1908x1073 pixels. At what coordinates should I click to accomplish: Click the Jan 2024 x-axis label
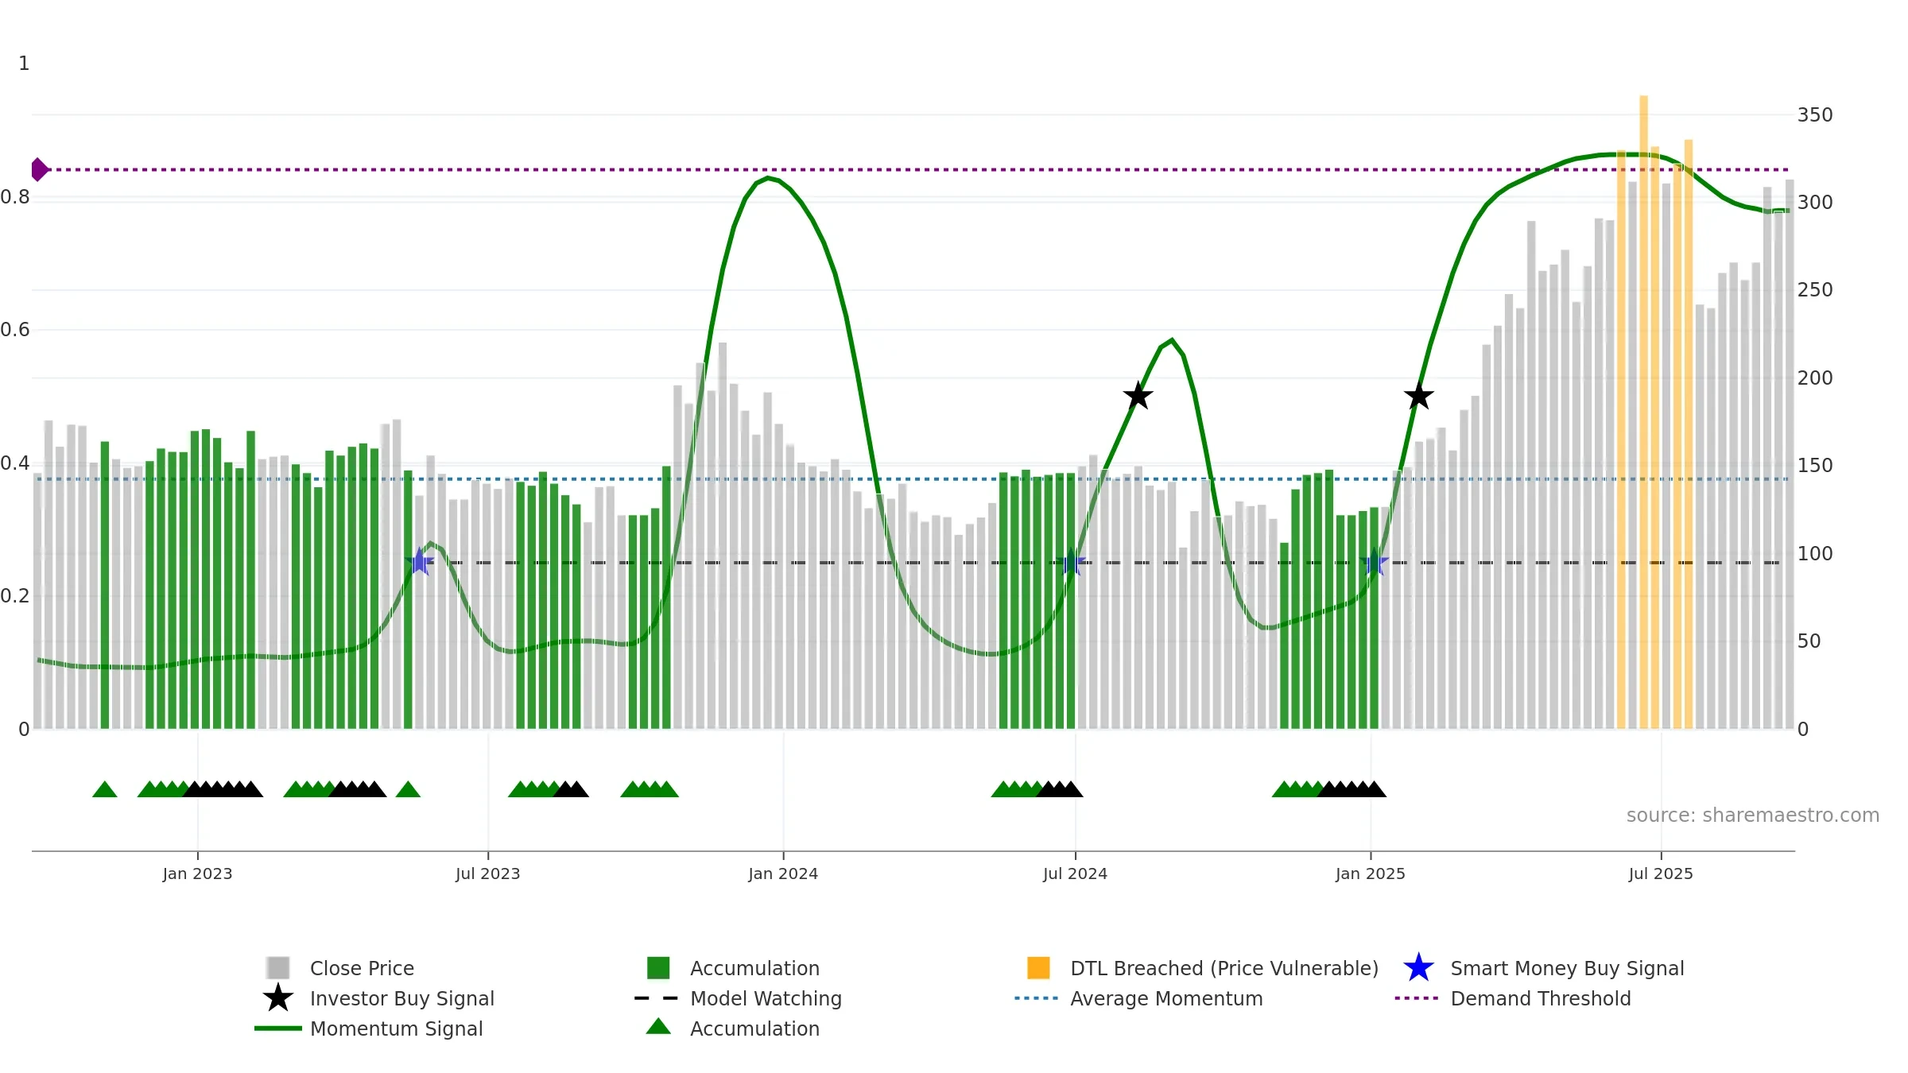coord(783,874)
